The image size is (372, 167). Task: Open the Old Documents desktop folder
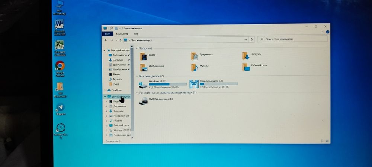click(x=60, y=90)
